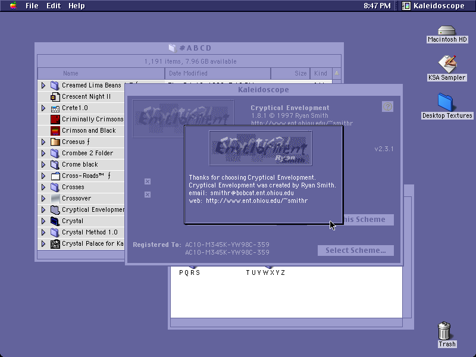Open the Apple menu icon
The width and height of the screenshot is (476, 357).
[13, 5]
